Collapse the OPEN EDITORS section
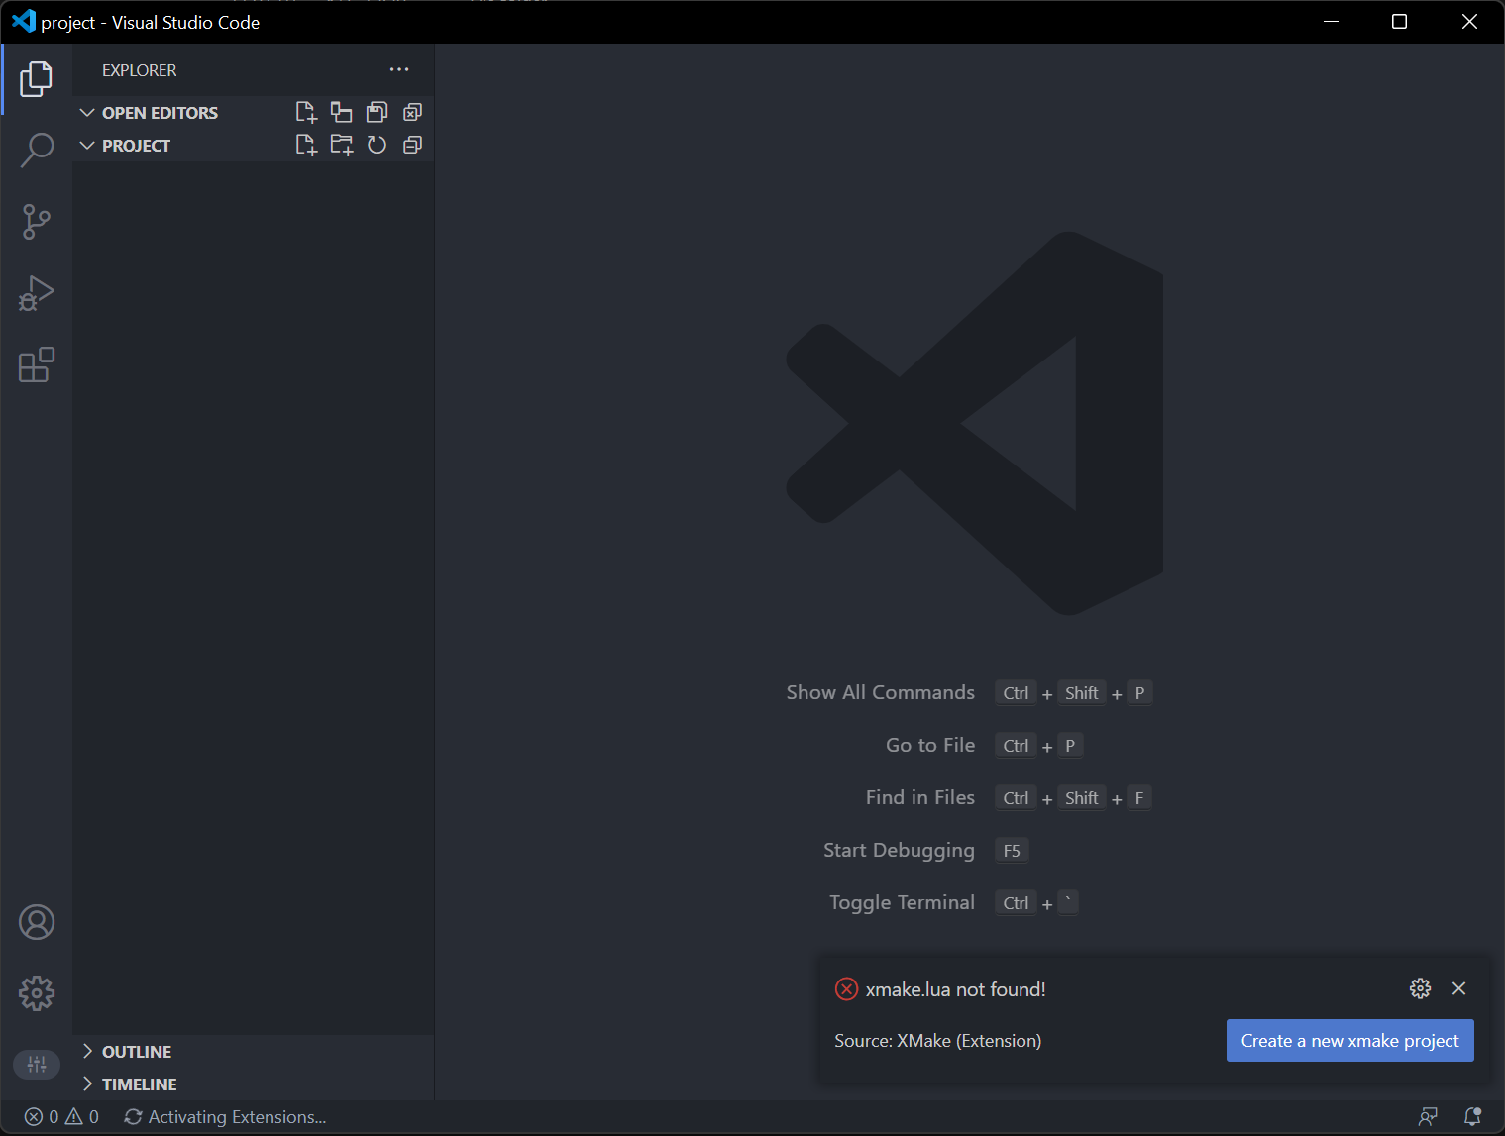This screenshot has height=1136, width=1505. pos(87,112)
